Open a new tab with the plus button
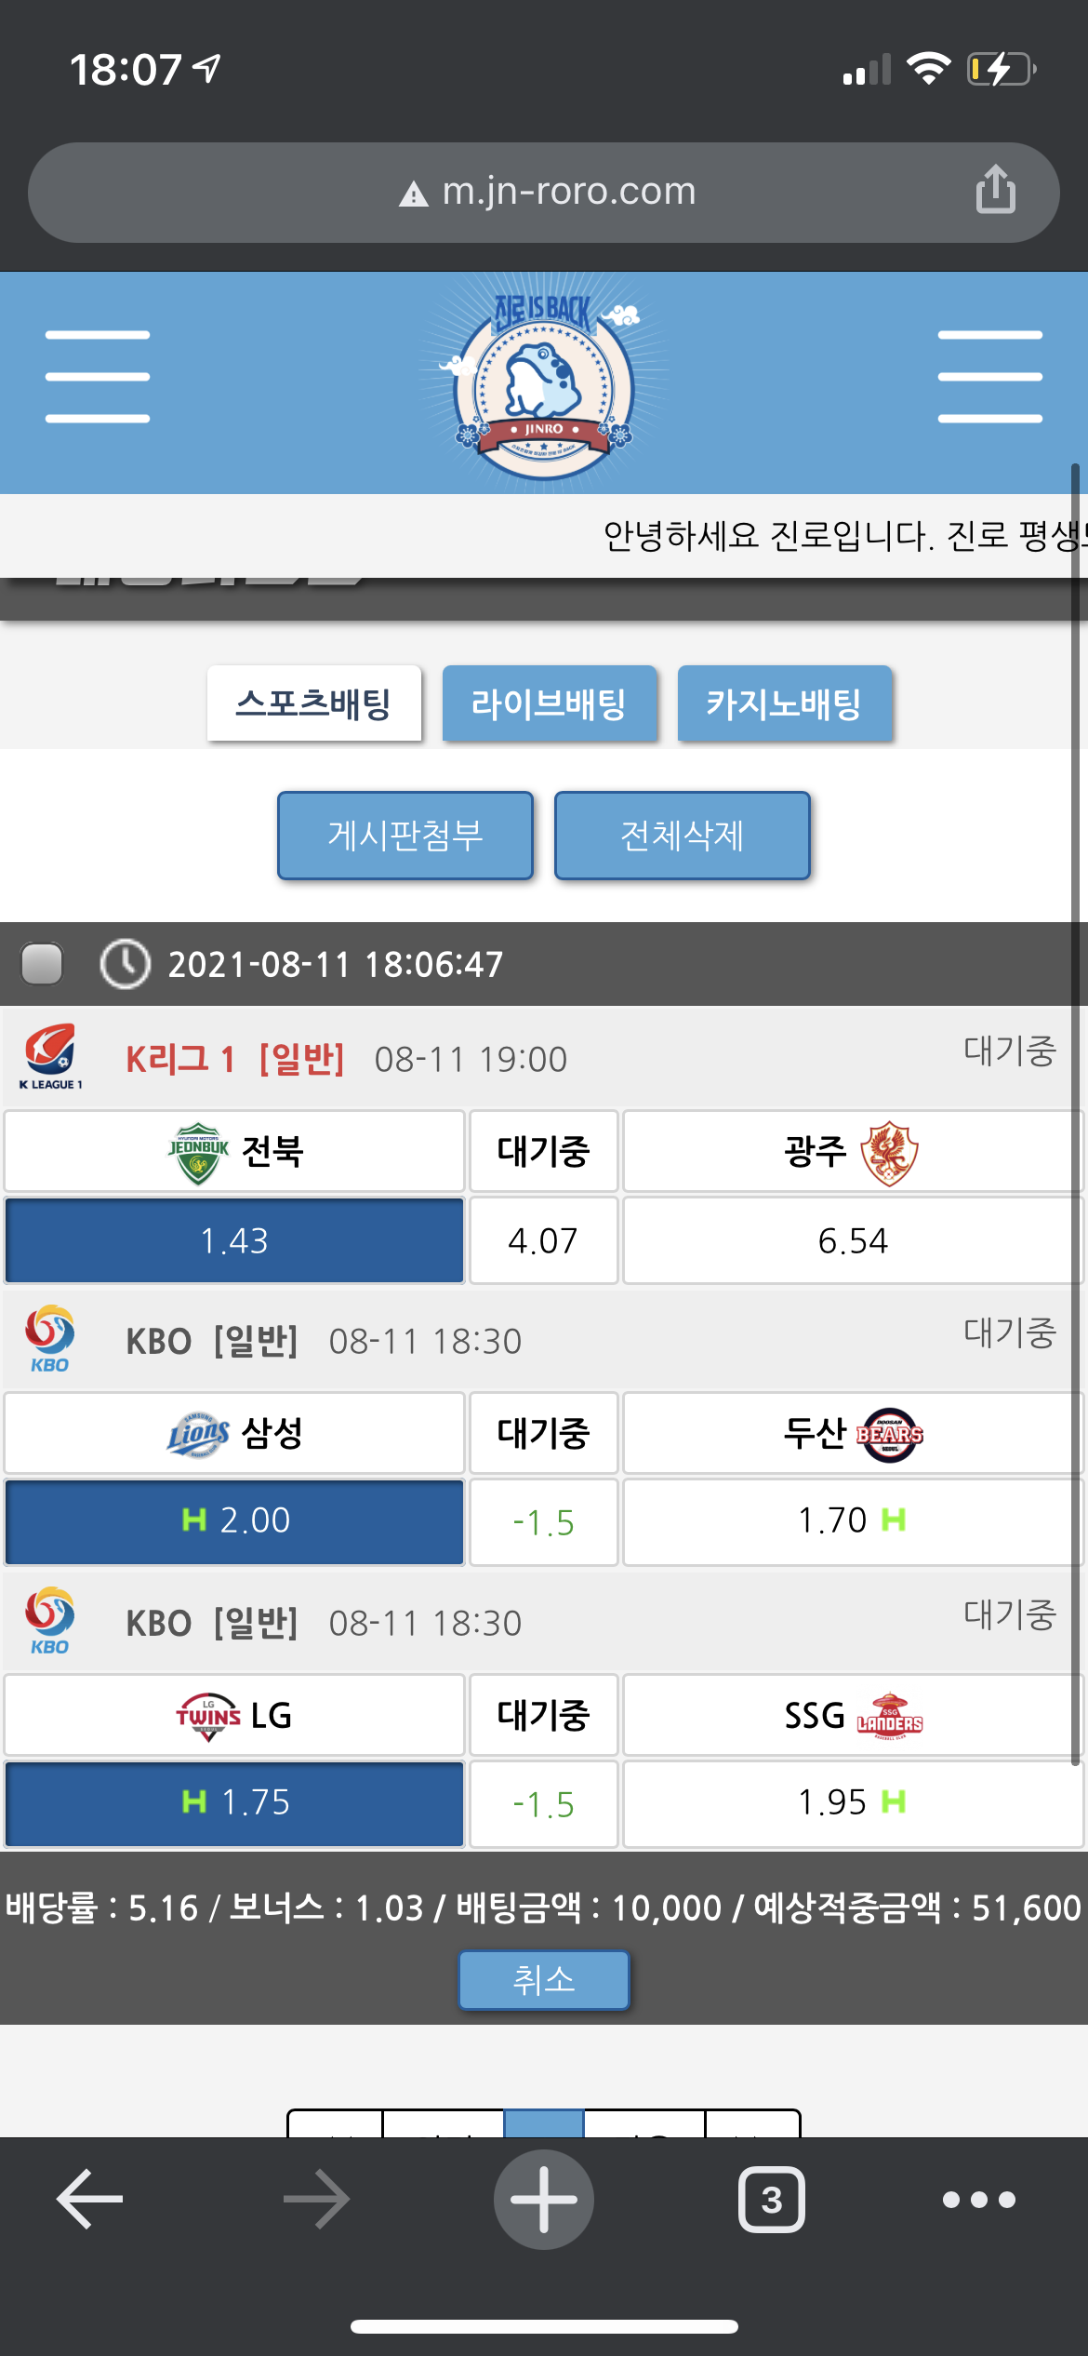The width and height of the screenshot is (1088, 2356). coord(543,2200)
